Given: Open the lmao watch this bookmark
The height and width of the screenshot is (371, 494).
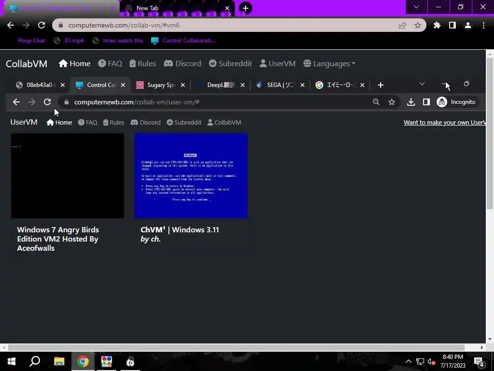Looking at the screenshot, I should click(x=118, y=41).
